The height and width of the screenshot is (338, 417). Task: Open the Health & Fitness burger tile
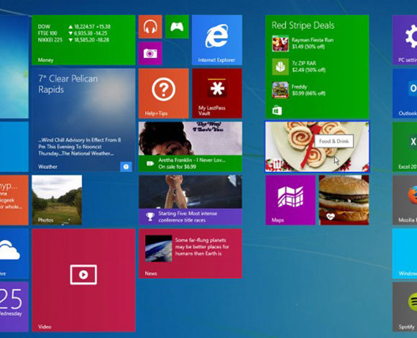pyautogui.click(x=344, y=200)
